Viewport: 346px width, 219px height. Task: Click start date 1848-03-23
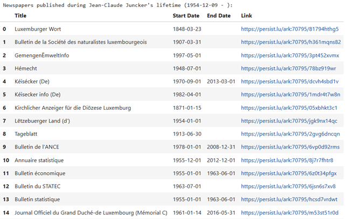pos(187,29)
